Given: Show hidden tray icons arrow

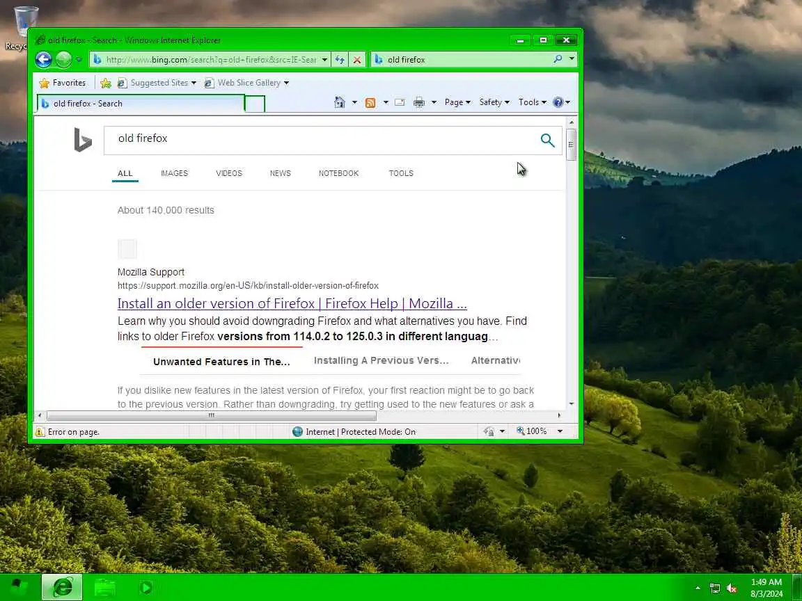Looking at the screenshot, I should tap(698, 588).
